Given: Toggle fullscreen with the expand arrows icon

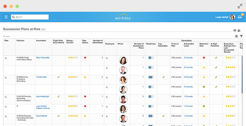Looking at the screenshot, I should click(x=240, y=6).
